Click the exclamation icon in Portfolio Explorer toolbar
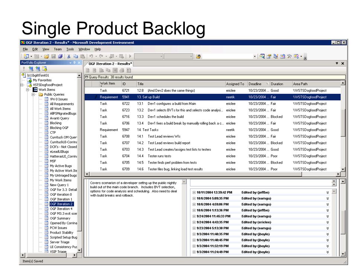 click(x=24, y=69)
